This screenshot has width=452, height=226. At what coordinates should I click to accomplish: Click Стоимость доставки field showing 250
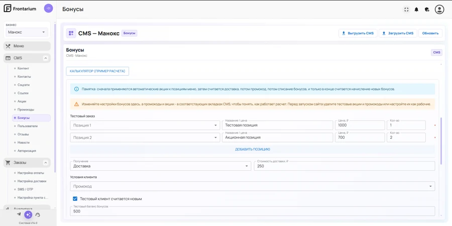(x=345, y=166)
